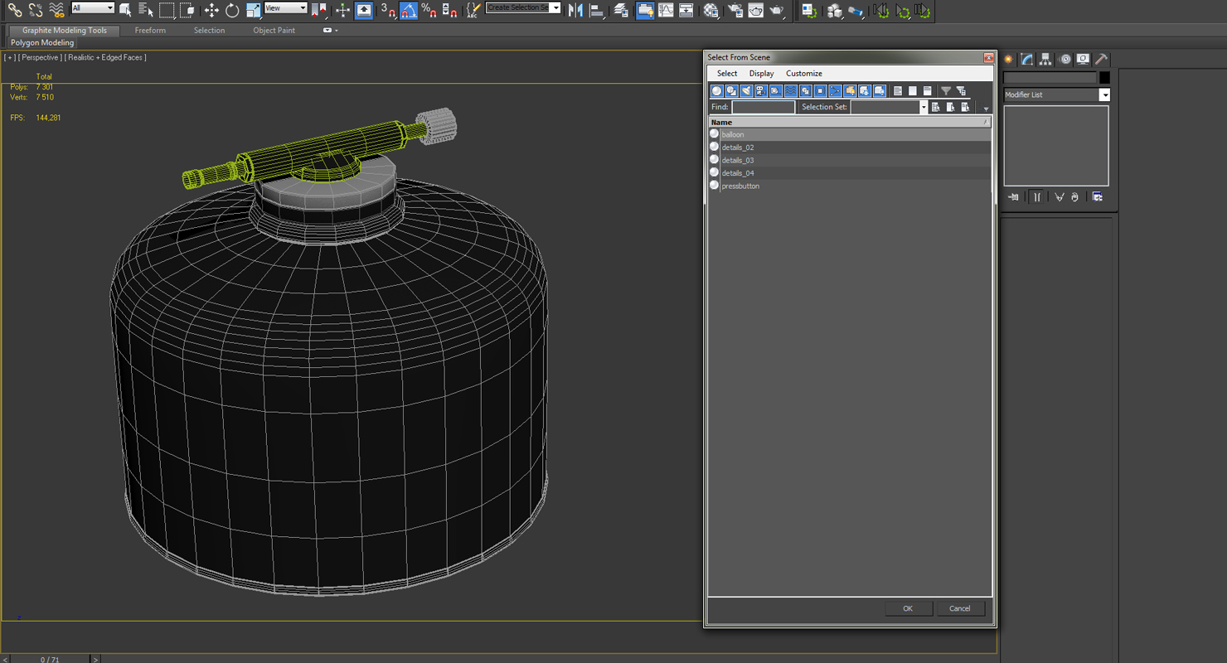Click Select All in dialog toolbar
Screen dimensions: 1227x663
click(898, 90)
